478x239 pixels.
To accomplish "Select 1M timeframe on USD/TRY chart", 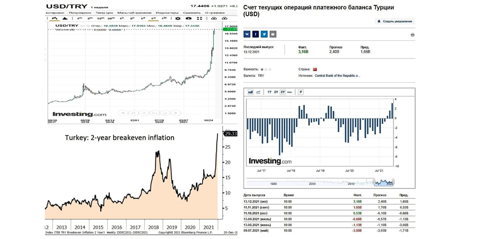I will [x=163, y=19].
